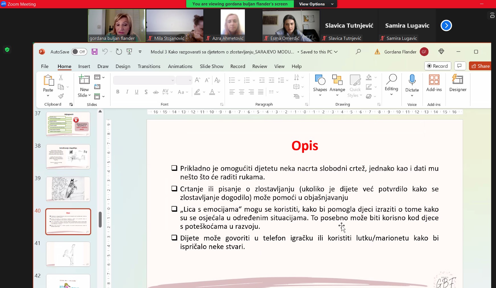Click the Save icon in title bar
Screen dimensions: 496x288
pyautogui.click(x=95, y=52)
